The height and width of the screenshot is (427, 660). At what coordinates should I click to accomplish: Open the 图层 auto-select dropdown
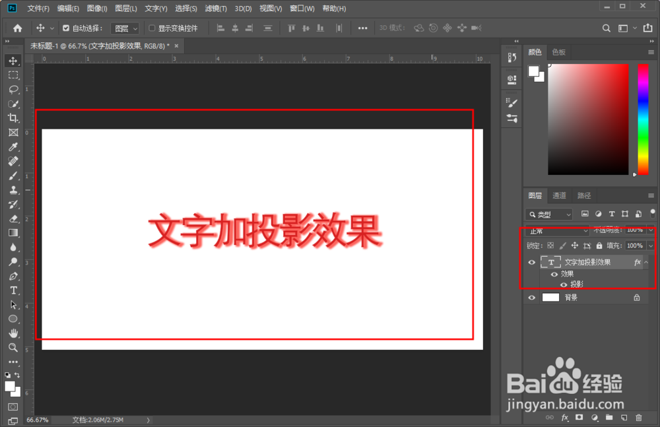[x=125, y=28]
